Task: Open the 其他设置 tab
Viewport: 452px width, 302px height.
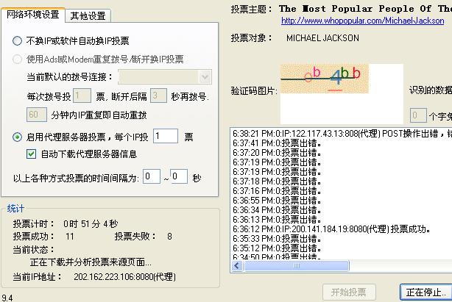Action: (88, 15)
